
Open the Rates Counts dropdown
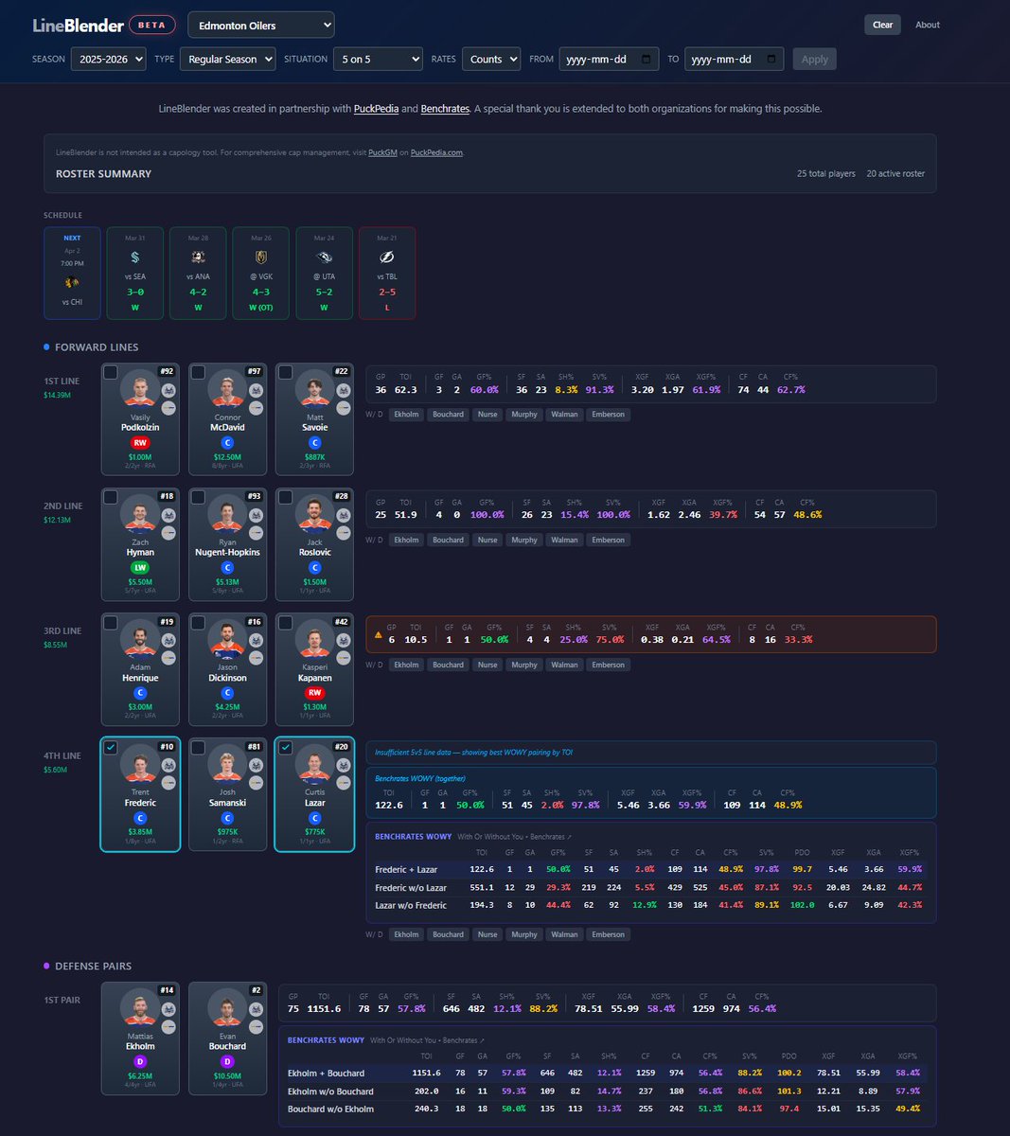(490, 59)
